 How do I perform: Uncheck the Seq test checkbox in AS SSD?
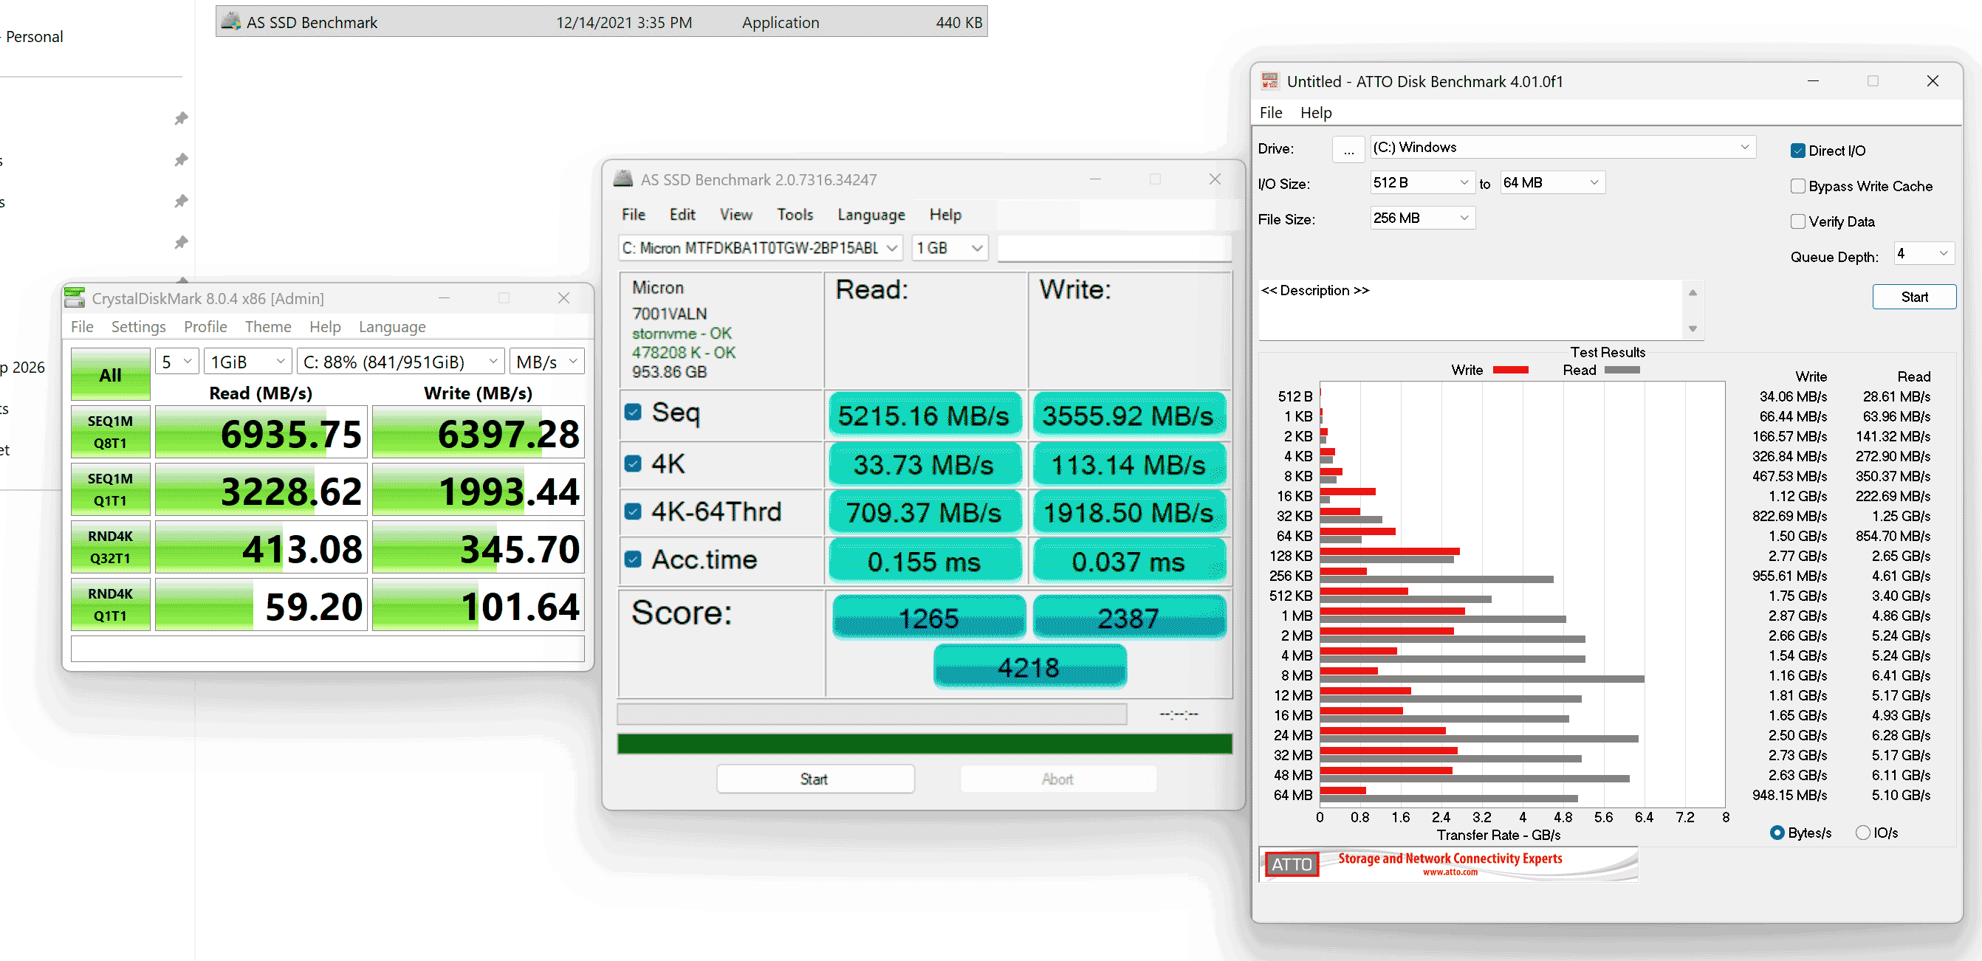click(634, 412)
